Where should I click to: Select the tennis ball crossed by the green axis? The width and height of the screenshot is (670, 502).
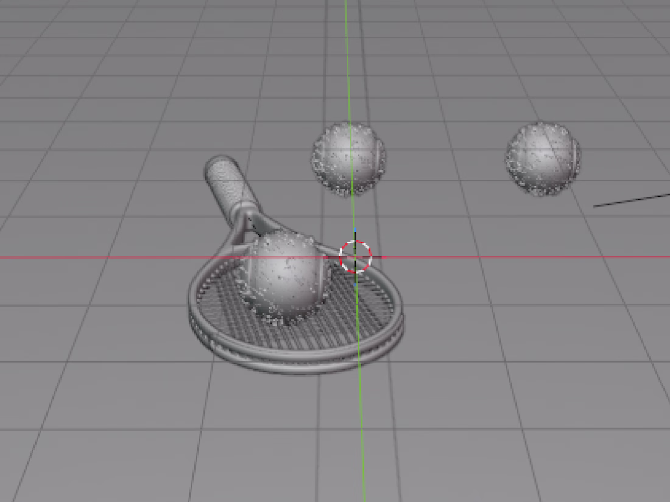point(348,159)
